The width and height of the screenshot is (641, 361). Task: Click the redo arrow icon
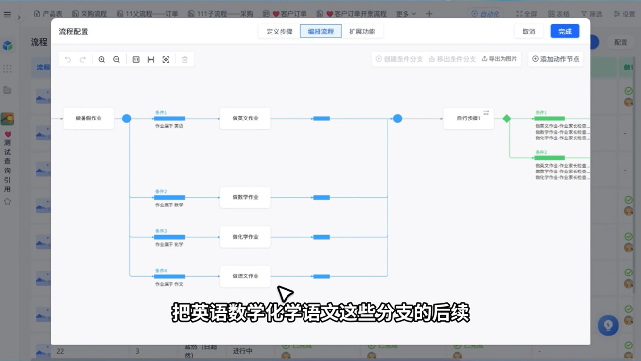tap(83, 59)
